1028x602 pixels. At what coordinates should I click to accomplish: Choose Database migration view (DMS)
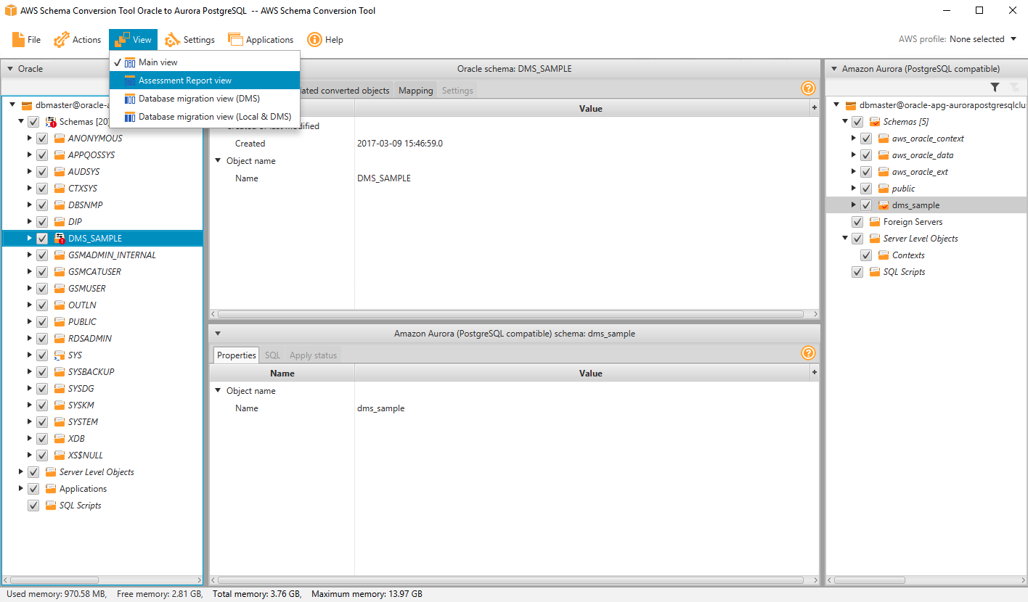[x=205, y=99]
